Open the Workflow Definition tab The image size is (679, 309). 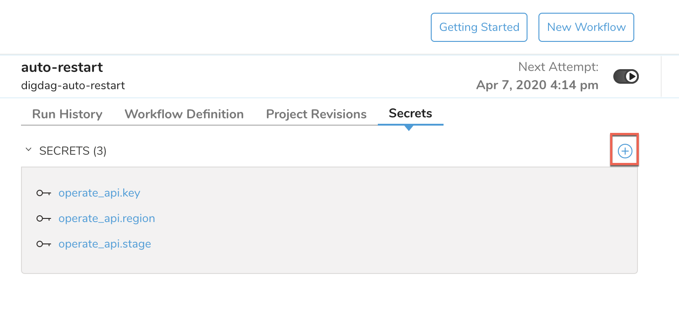(x=184, y=114)
